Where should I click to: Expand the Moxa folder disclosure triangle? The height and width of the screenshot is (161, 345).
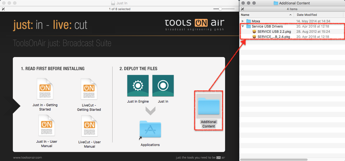243,21
